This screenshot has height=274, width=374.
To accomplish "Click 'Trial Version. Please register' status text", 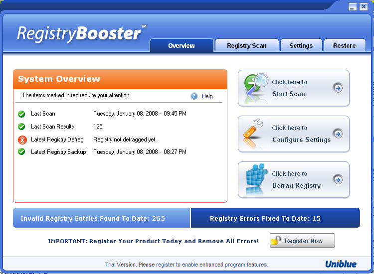I will pyautogui.click(x=187, y=265).
